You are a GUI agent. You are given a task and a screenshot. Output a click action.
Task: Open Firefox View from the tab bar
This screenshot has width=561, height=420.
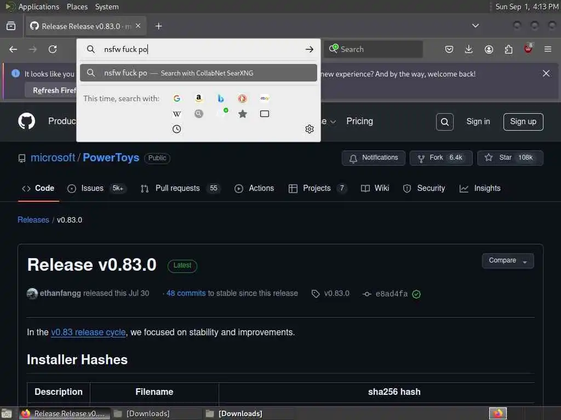coord(11,26)
